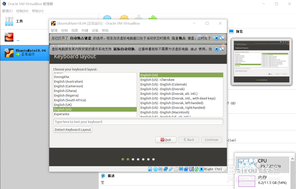Viewport: 296px width, 189px height.
Task: Click the Settings gear toolbar icon
Action: (x=124, y=17)
